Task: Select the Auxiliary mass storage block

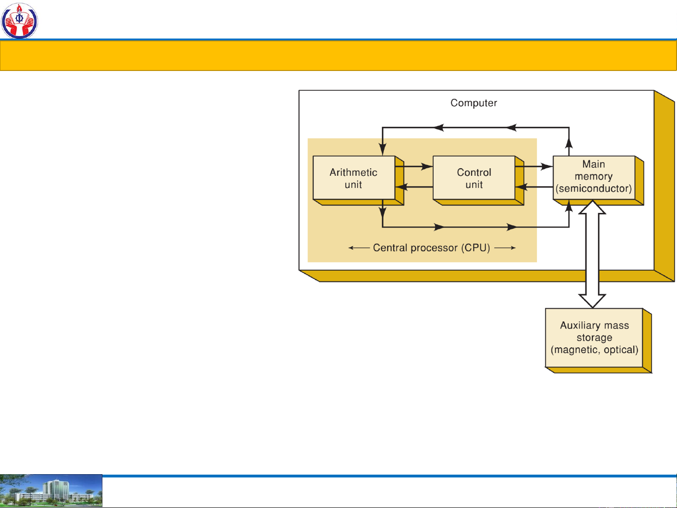Action: [x=594, y=337]
